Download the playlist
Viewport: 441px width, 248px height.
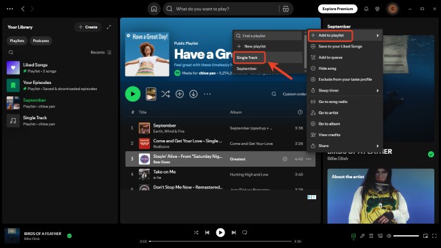pyautogui.click(x=193, y=94)
